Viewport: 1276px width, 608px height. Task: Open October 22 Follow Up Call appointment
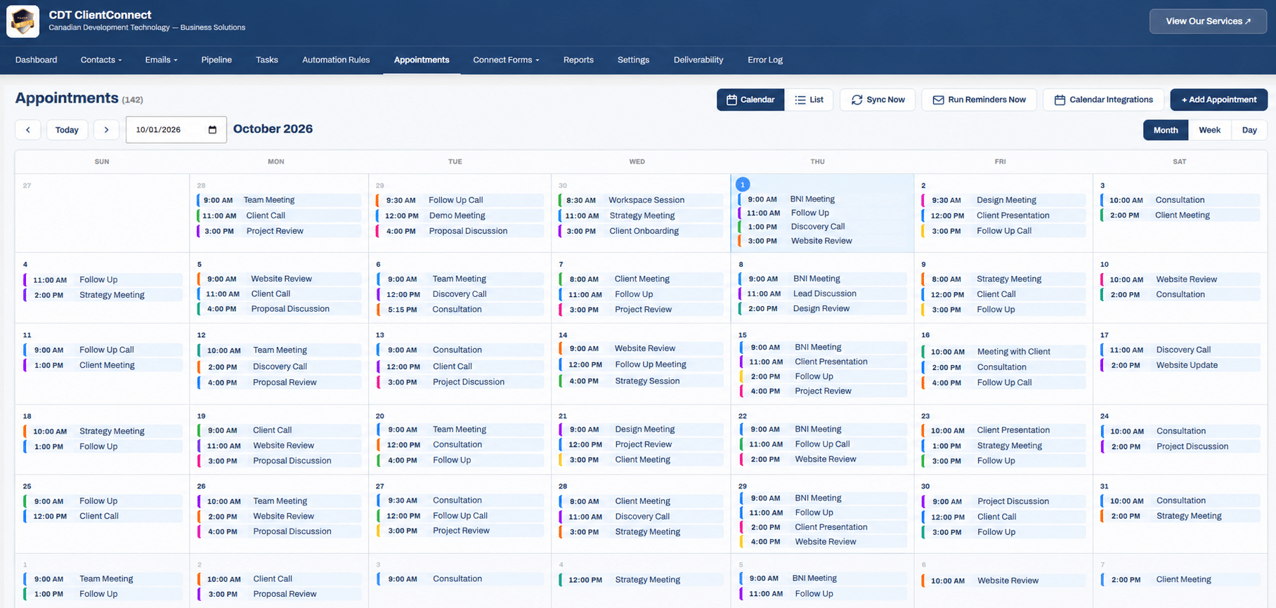pos(822,444)
